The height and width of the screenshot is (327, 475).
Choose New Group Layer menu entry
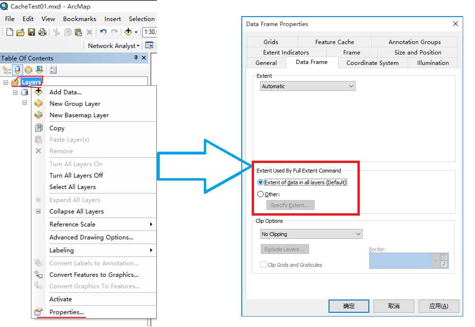[x=94, y=103]
